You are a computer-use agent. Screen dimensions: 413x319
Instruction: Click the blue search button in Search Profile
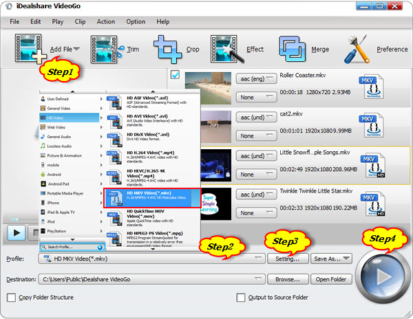point(100,247)
